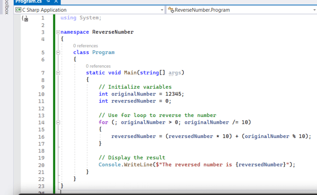Image resolution: width=317 pixels, height=195 pixels.
Task: Open the ReverseNumber.Program type dropdown
Action: coord(314,10)
